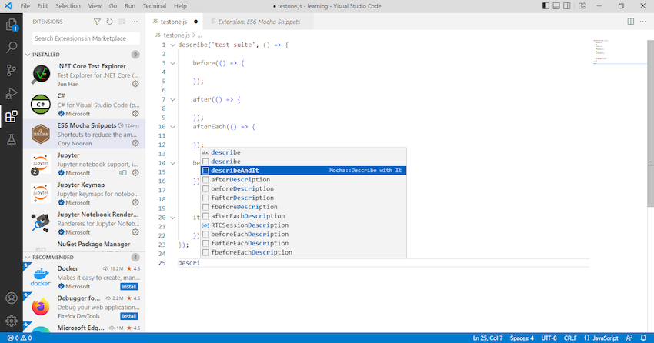Clear extensions search results icon
The height and width of the screenshot is (343, 654).
(122, 22)
